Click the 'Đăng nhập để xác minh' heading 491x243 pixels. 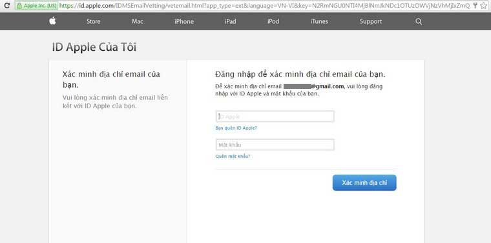(300, 75)
